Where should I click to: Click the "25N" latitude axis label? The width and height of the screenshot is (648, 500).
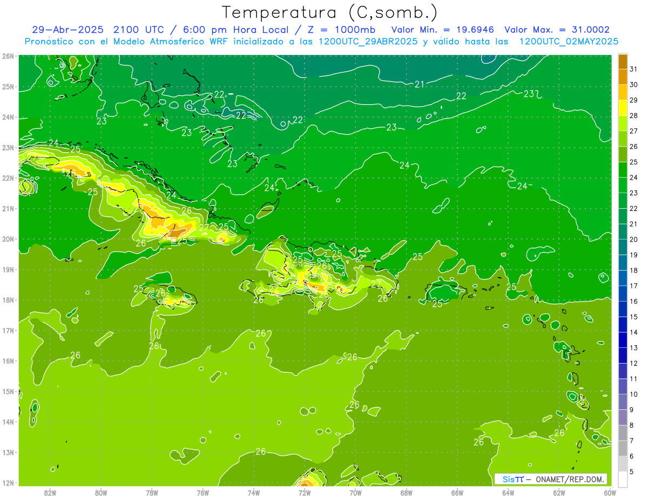pos(8,86)
